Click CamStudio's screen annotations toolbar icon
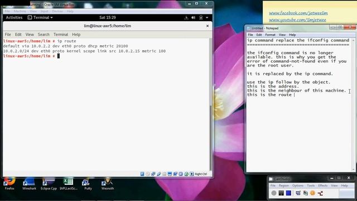 [x=305, y=193]
